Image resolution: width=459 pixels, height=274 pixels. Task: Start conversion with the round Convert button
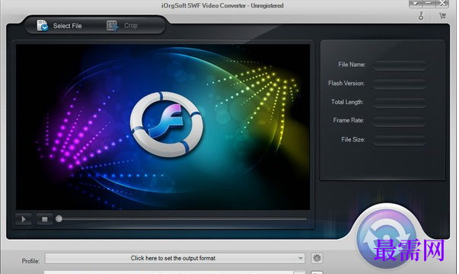[x=387, y=237]
